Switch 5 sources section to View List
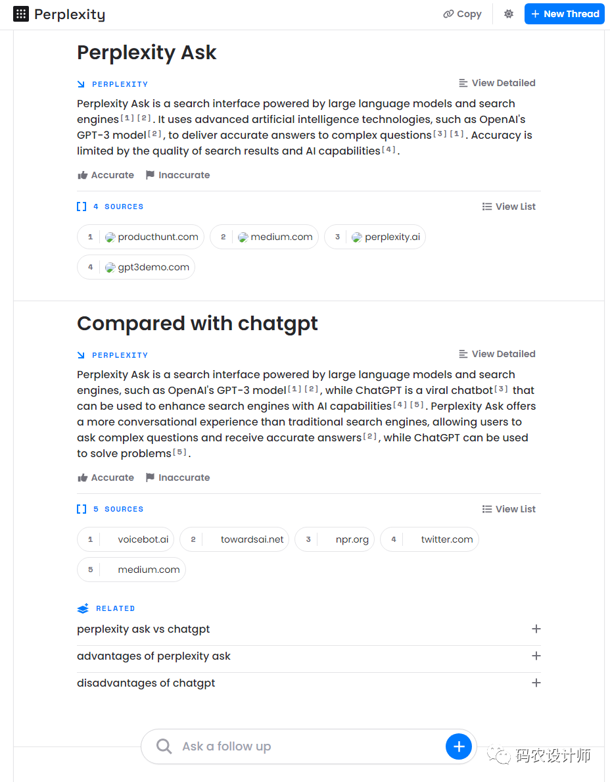The width and height of the screenshot is (610, 782). (509, 509)
